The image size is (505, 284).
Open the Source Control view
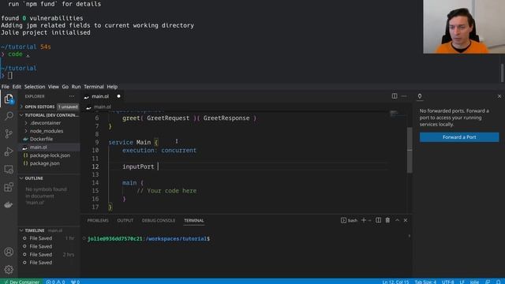9,133
